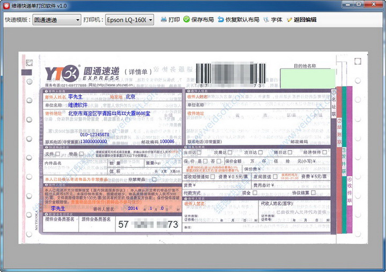386x272 pixels.
Task: Click the blue restore default layout arrow icon
Action: (220, 19)
